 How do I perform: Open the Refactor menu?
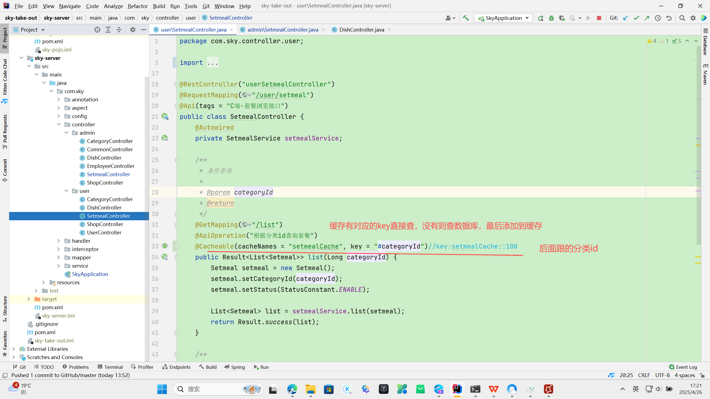(x=138, y=6)
